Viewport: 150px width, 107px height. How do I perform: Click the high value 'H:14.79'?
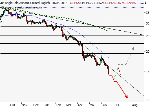(x=88, y=3)
